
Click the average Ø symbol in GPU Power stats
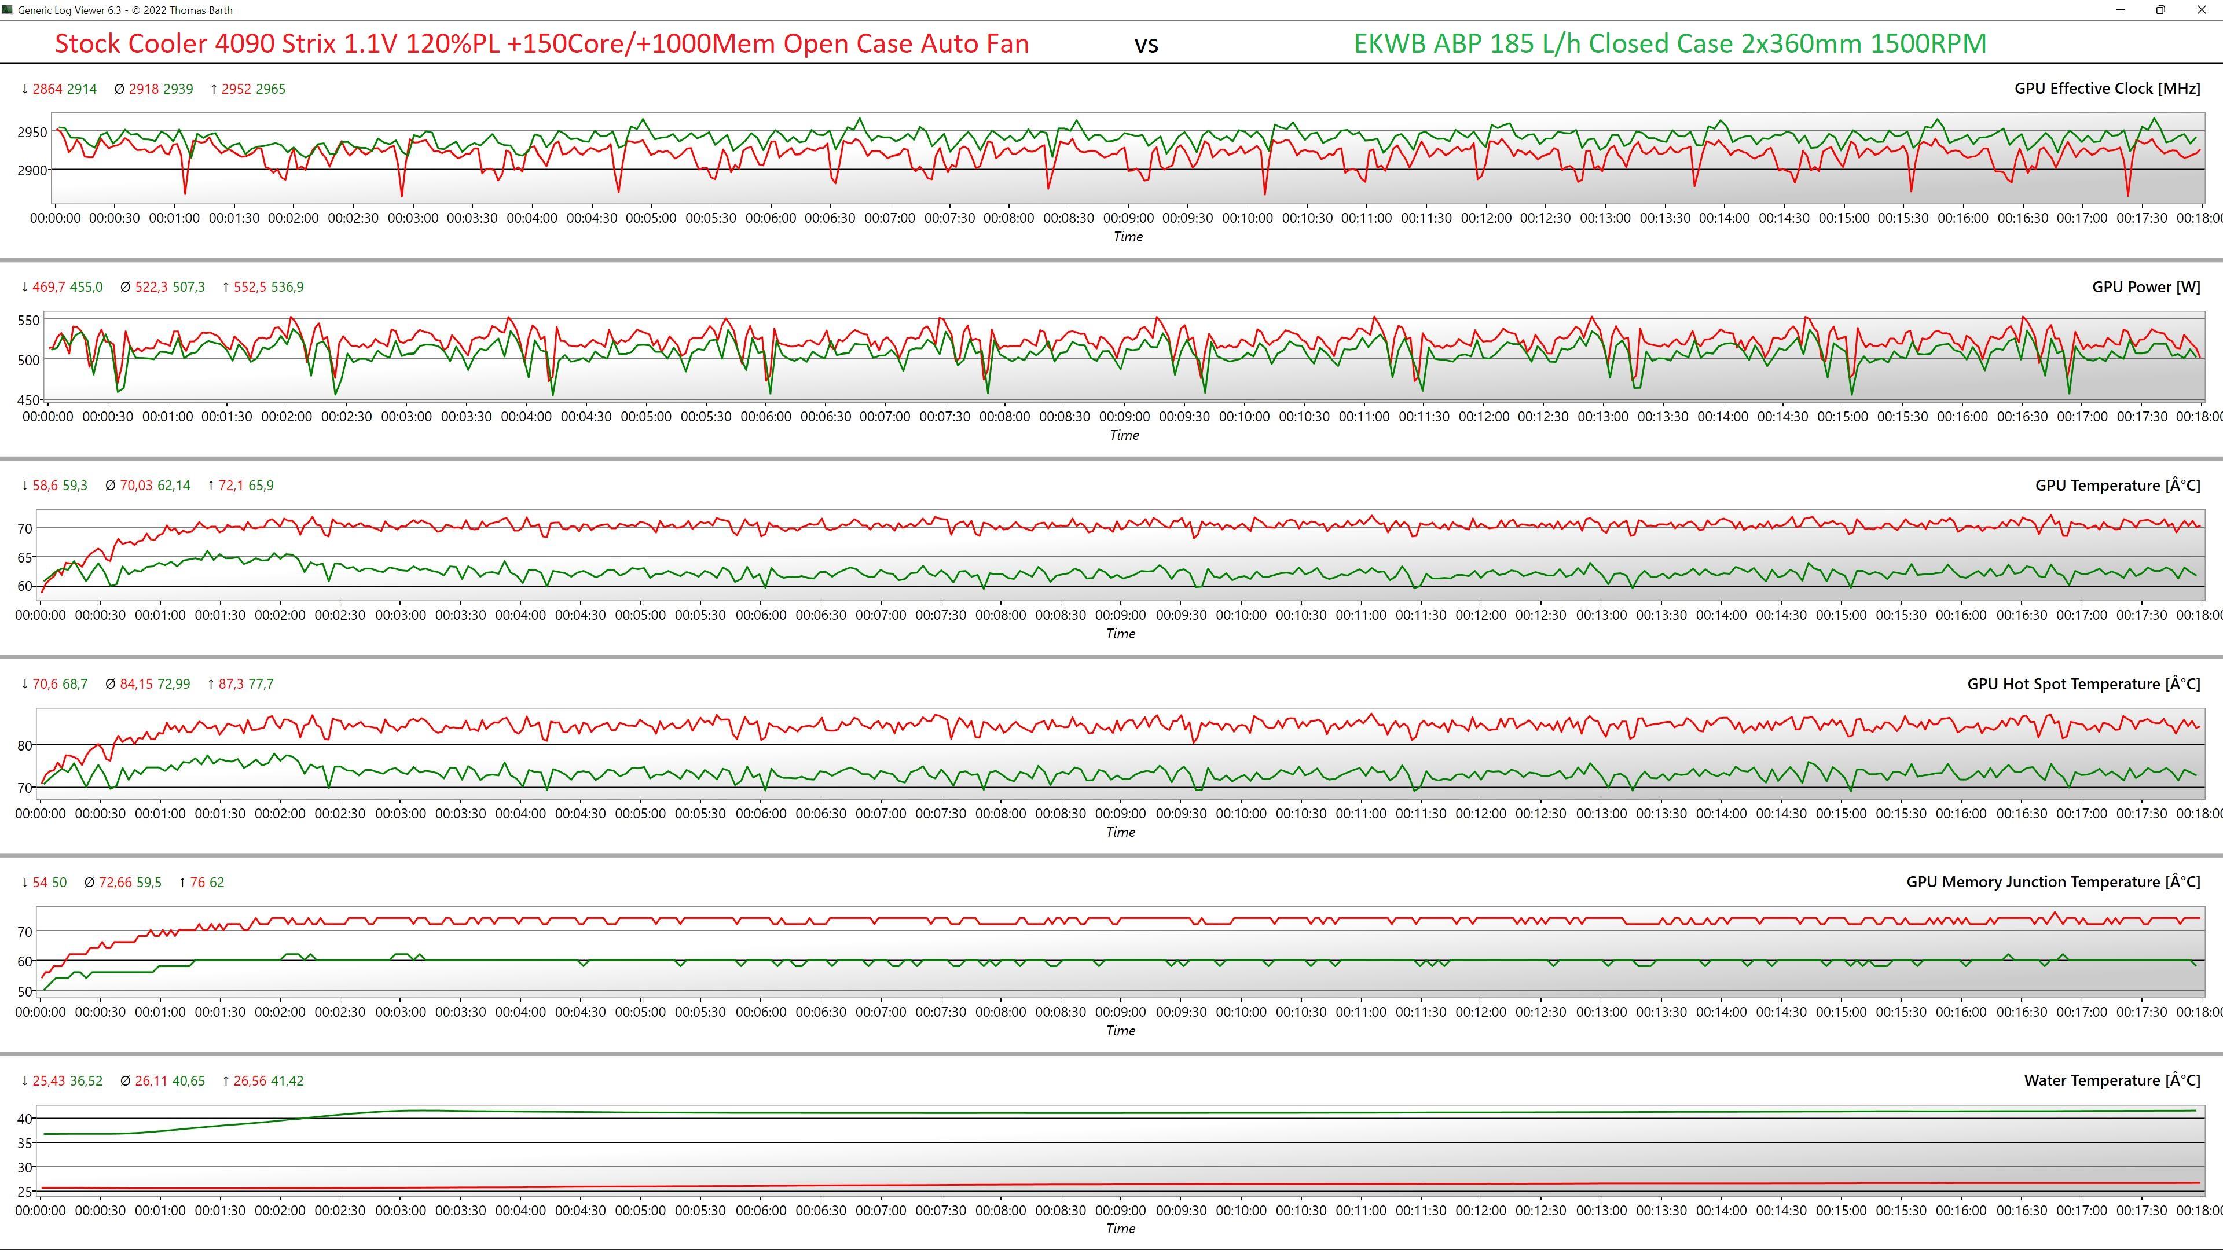[125, 287]
